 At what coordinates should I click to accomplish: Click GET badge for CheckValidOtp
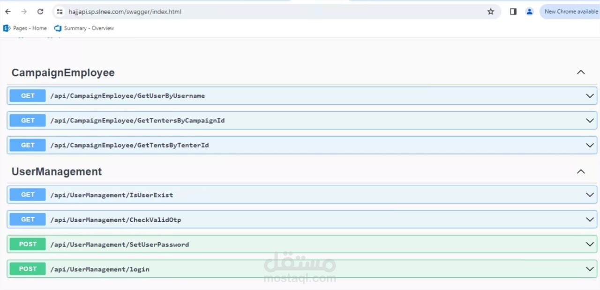click(28, 220)
